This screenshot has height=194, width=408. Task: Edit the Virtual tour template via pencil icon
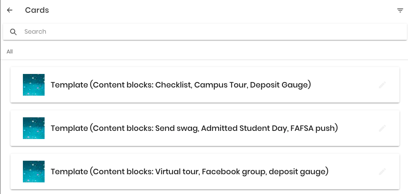[382, 172]
